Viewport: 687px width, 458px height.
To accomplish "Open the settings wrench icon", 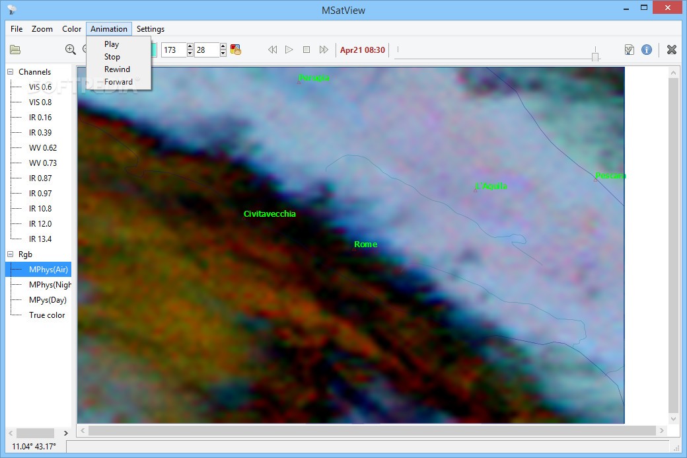I will tap(629, 50).
